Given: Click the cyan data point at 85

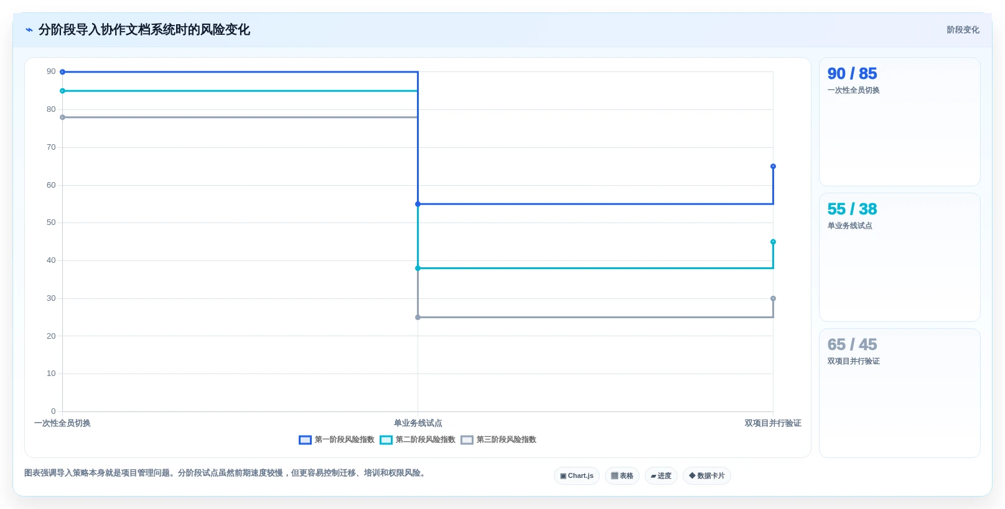Looking at the screenshot, I should point(62,91).
